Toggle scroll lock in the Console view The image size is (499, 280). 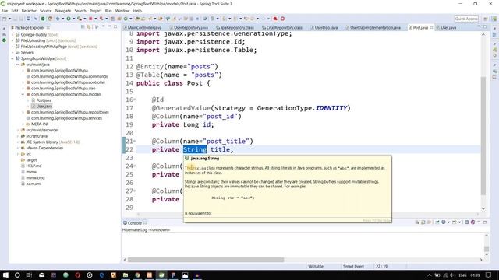(423, 222)
